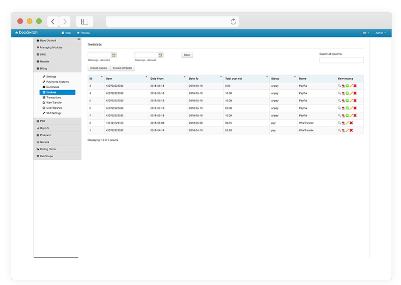
Task: Click the green checkmark on invoice ID 7
Action: [x=347, y=116]
